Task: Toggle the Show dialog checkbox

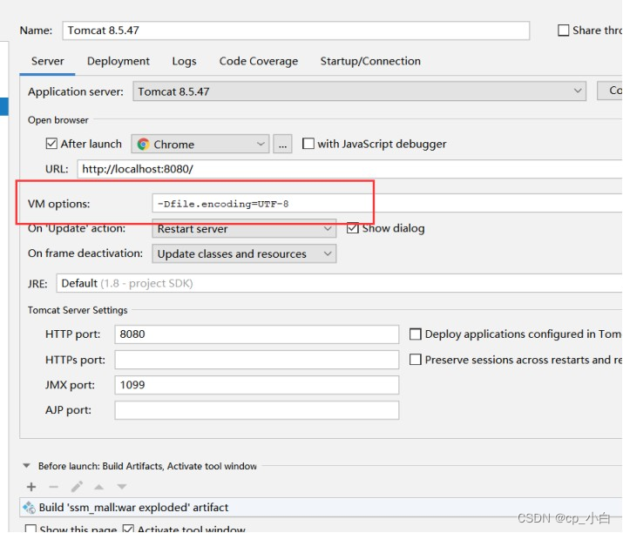Action: pos(353,228)
